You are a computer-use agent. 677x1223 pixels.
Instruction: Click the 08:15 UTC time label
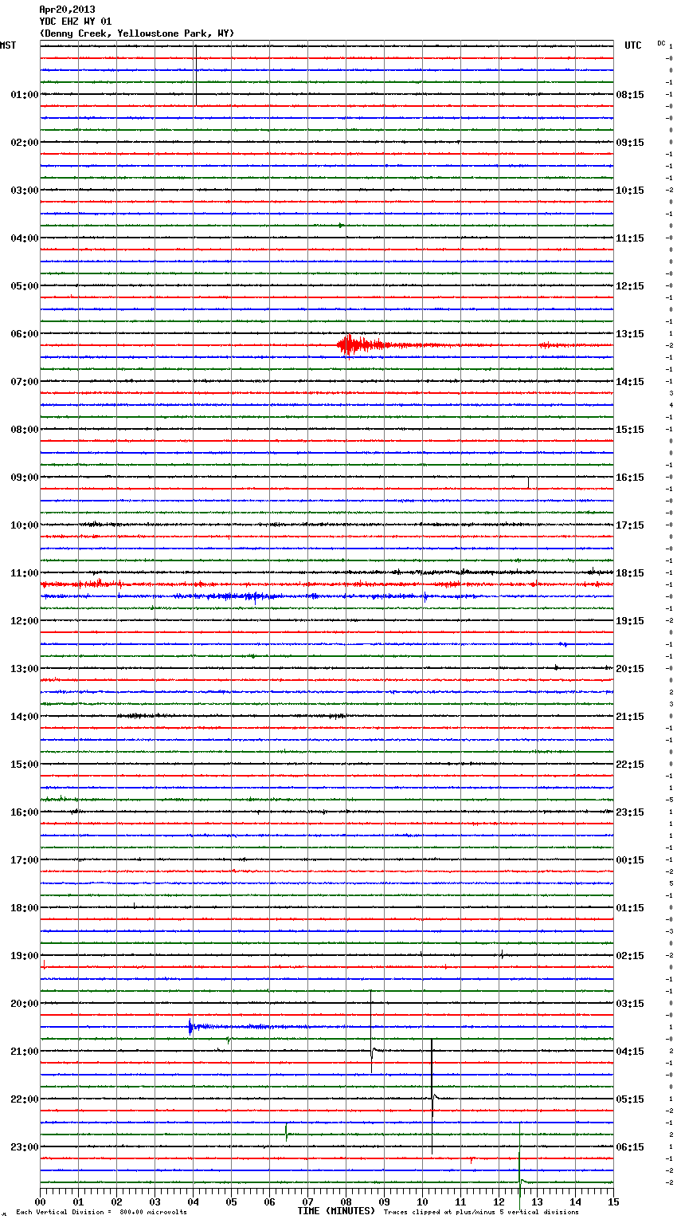630,95
